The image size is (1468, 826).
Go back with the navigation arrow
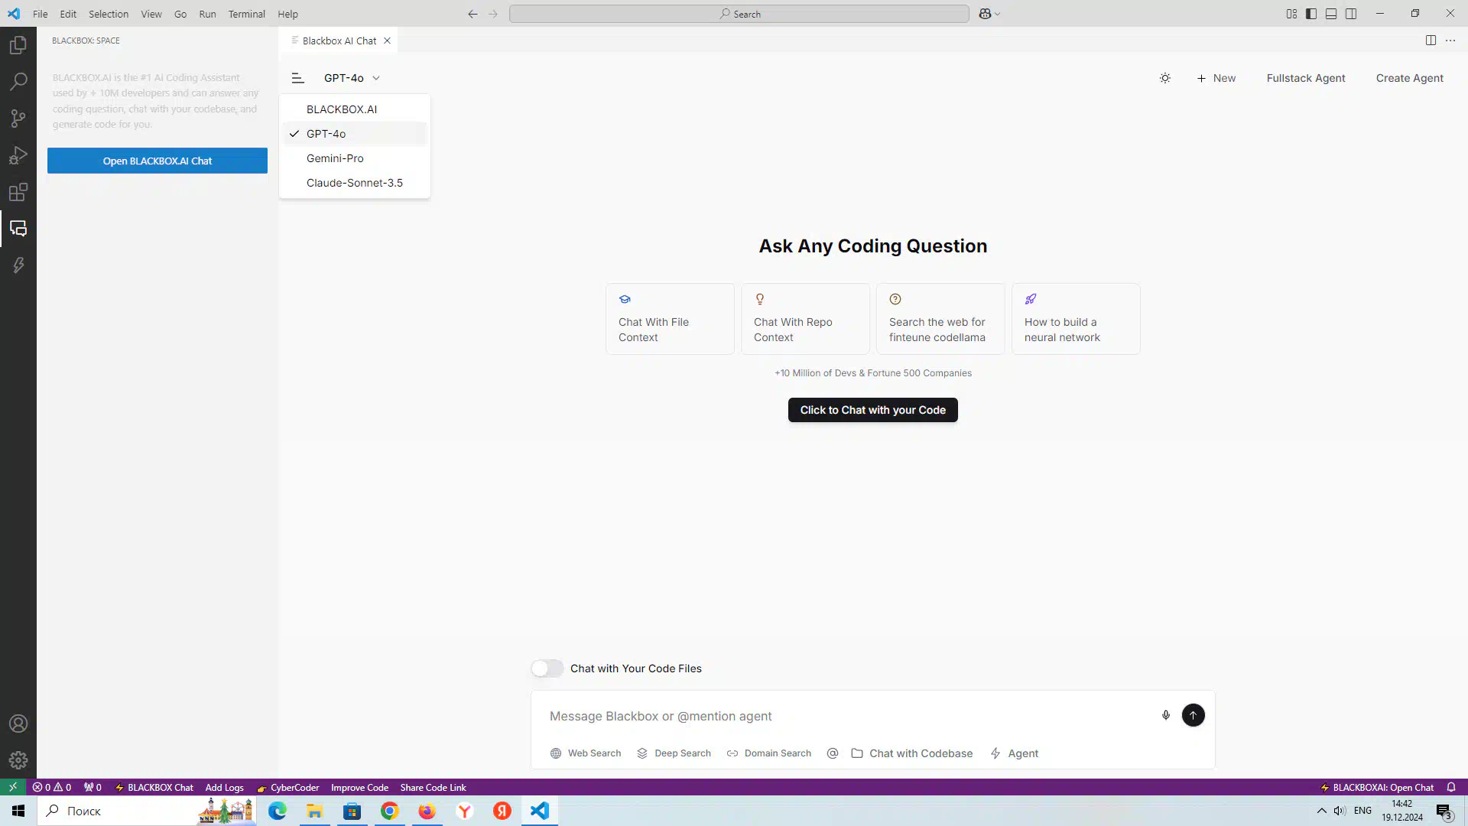pos(473,14)
